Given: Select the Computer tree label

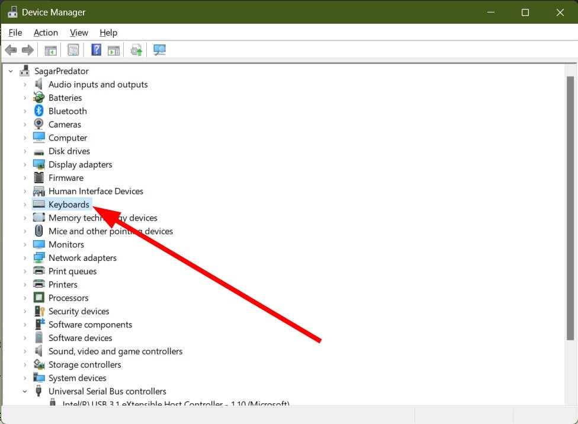Looking at the screenshot, I should tap(68, 138).
